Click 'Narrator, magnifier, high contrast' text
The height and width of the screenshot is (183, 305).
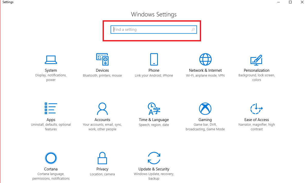click(x=257, y=127)
